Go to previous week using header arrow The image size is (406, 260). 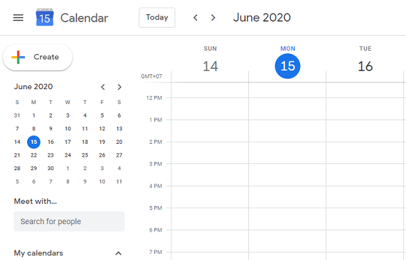(x=196, y=18)
